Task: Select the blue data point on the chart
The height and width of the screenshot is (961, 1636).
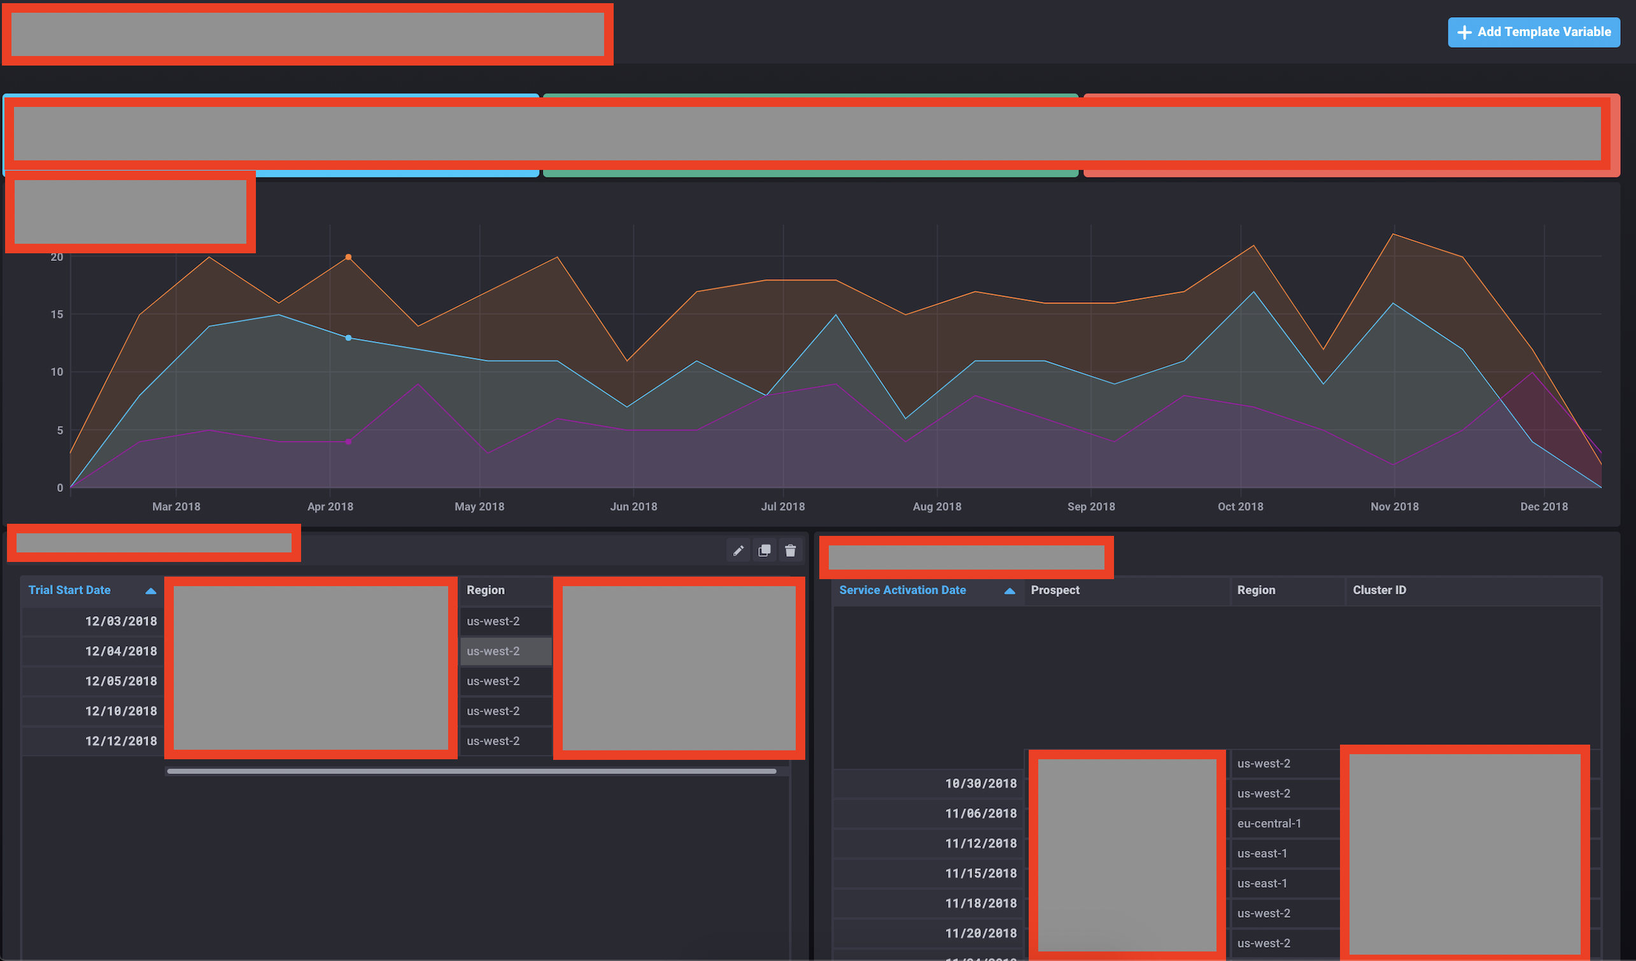Action: [x=348, y=337]
